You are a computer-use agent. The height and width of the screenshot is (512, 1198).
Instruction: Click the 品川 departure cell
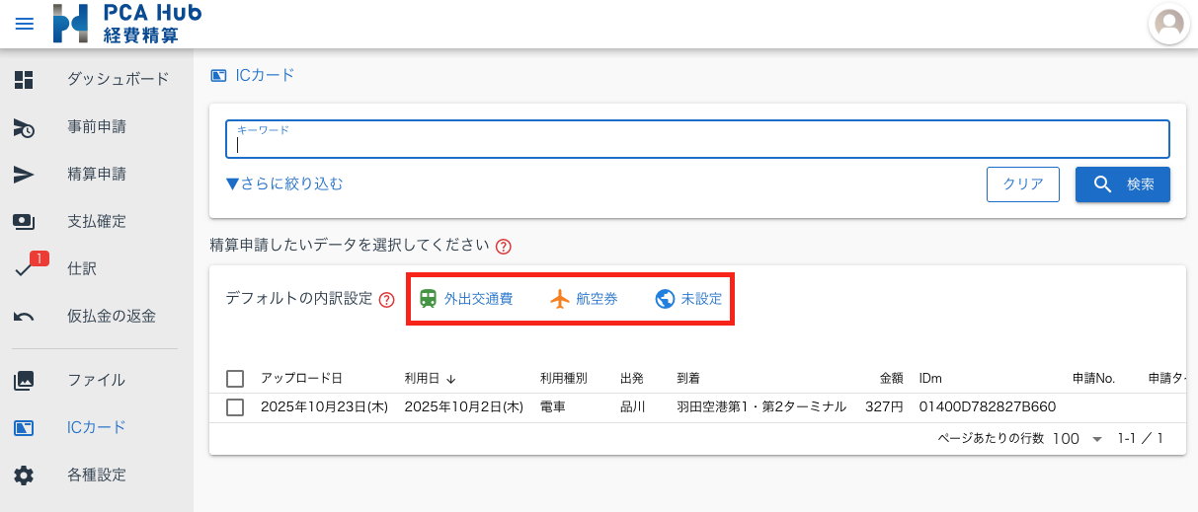click(632, 406)
